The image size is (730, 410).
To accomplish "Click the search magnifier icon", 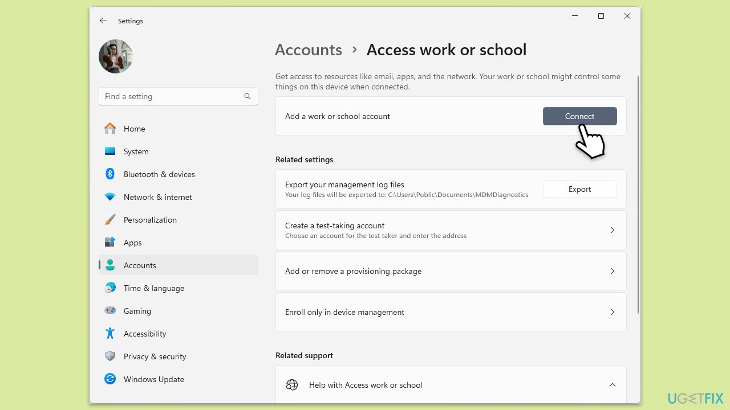I will [248, 96].
